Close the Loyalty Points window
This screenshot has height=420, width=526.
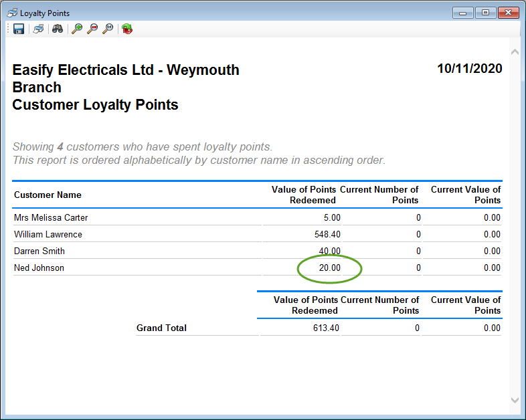click(x=508, y=12)
